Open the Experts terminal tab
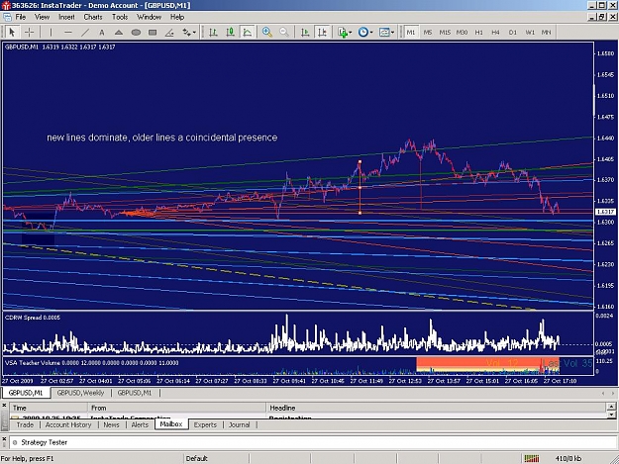The width and height of the screenshot is (619, 464). click(205, 424)
